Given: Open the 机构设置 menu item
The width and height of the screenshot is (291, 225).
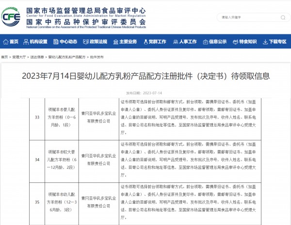Looking at the screenshot, I should click(39, 42).
